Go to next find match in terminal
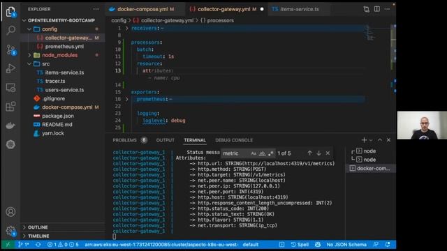The width and height of the screenshot is (447, 251). coord(318,153)
